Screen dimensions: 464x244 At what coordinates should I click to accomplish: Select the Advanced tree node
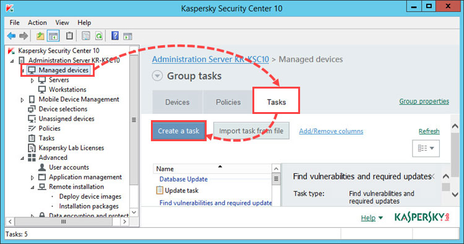(x=53, y=157)
